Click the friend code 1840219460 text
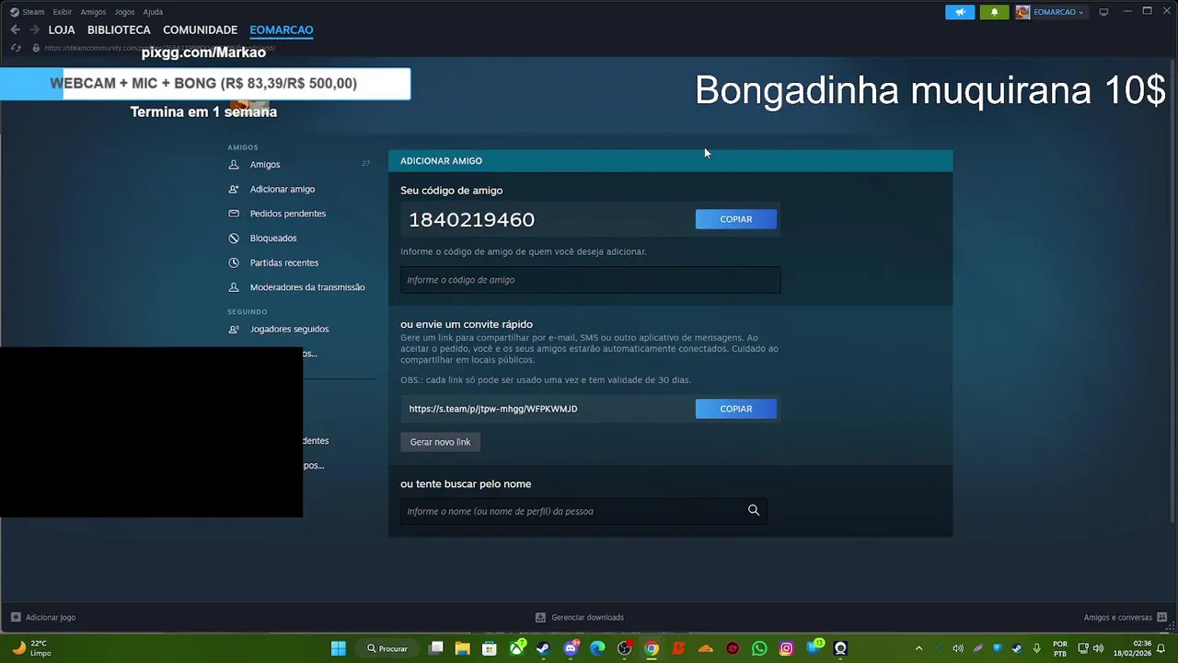The width and height of the screenshot is (1178, 663). click(471, 219)
